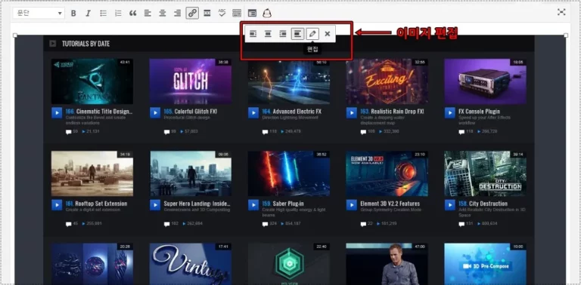Image resolution: width=581 pixels, height=285 pixels.
Task: Insert a Read More tag
Action: tap(207, 14)
